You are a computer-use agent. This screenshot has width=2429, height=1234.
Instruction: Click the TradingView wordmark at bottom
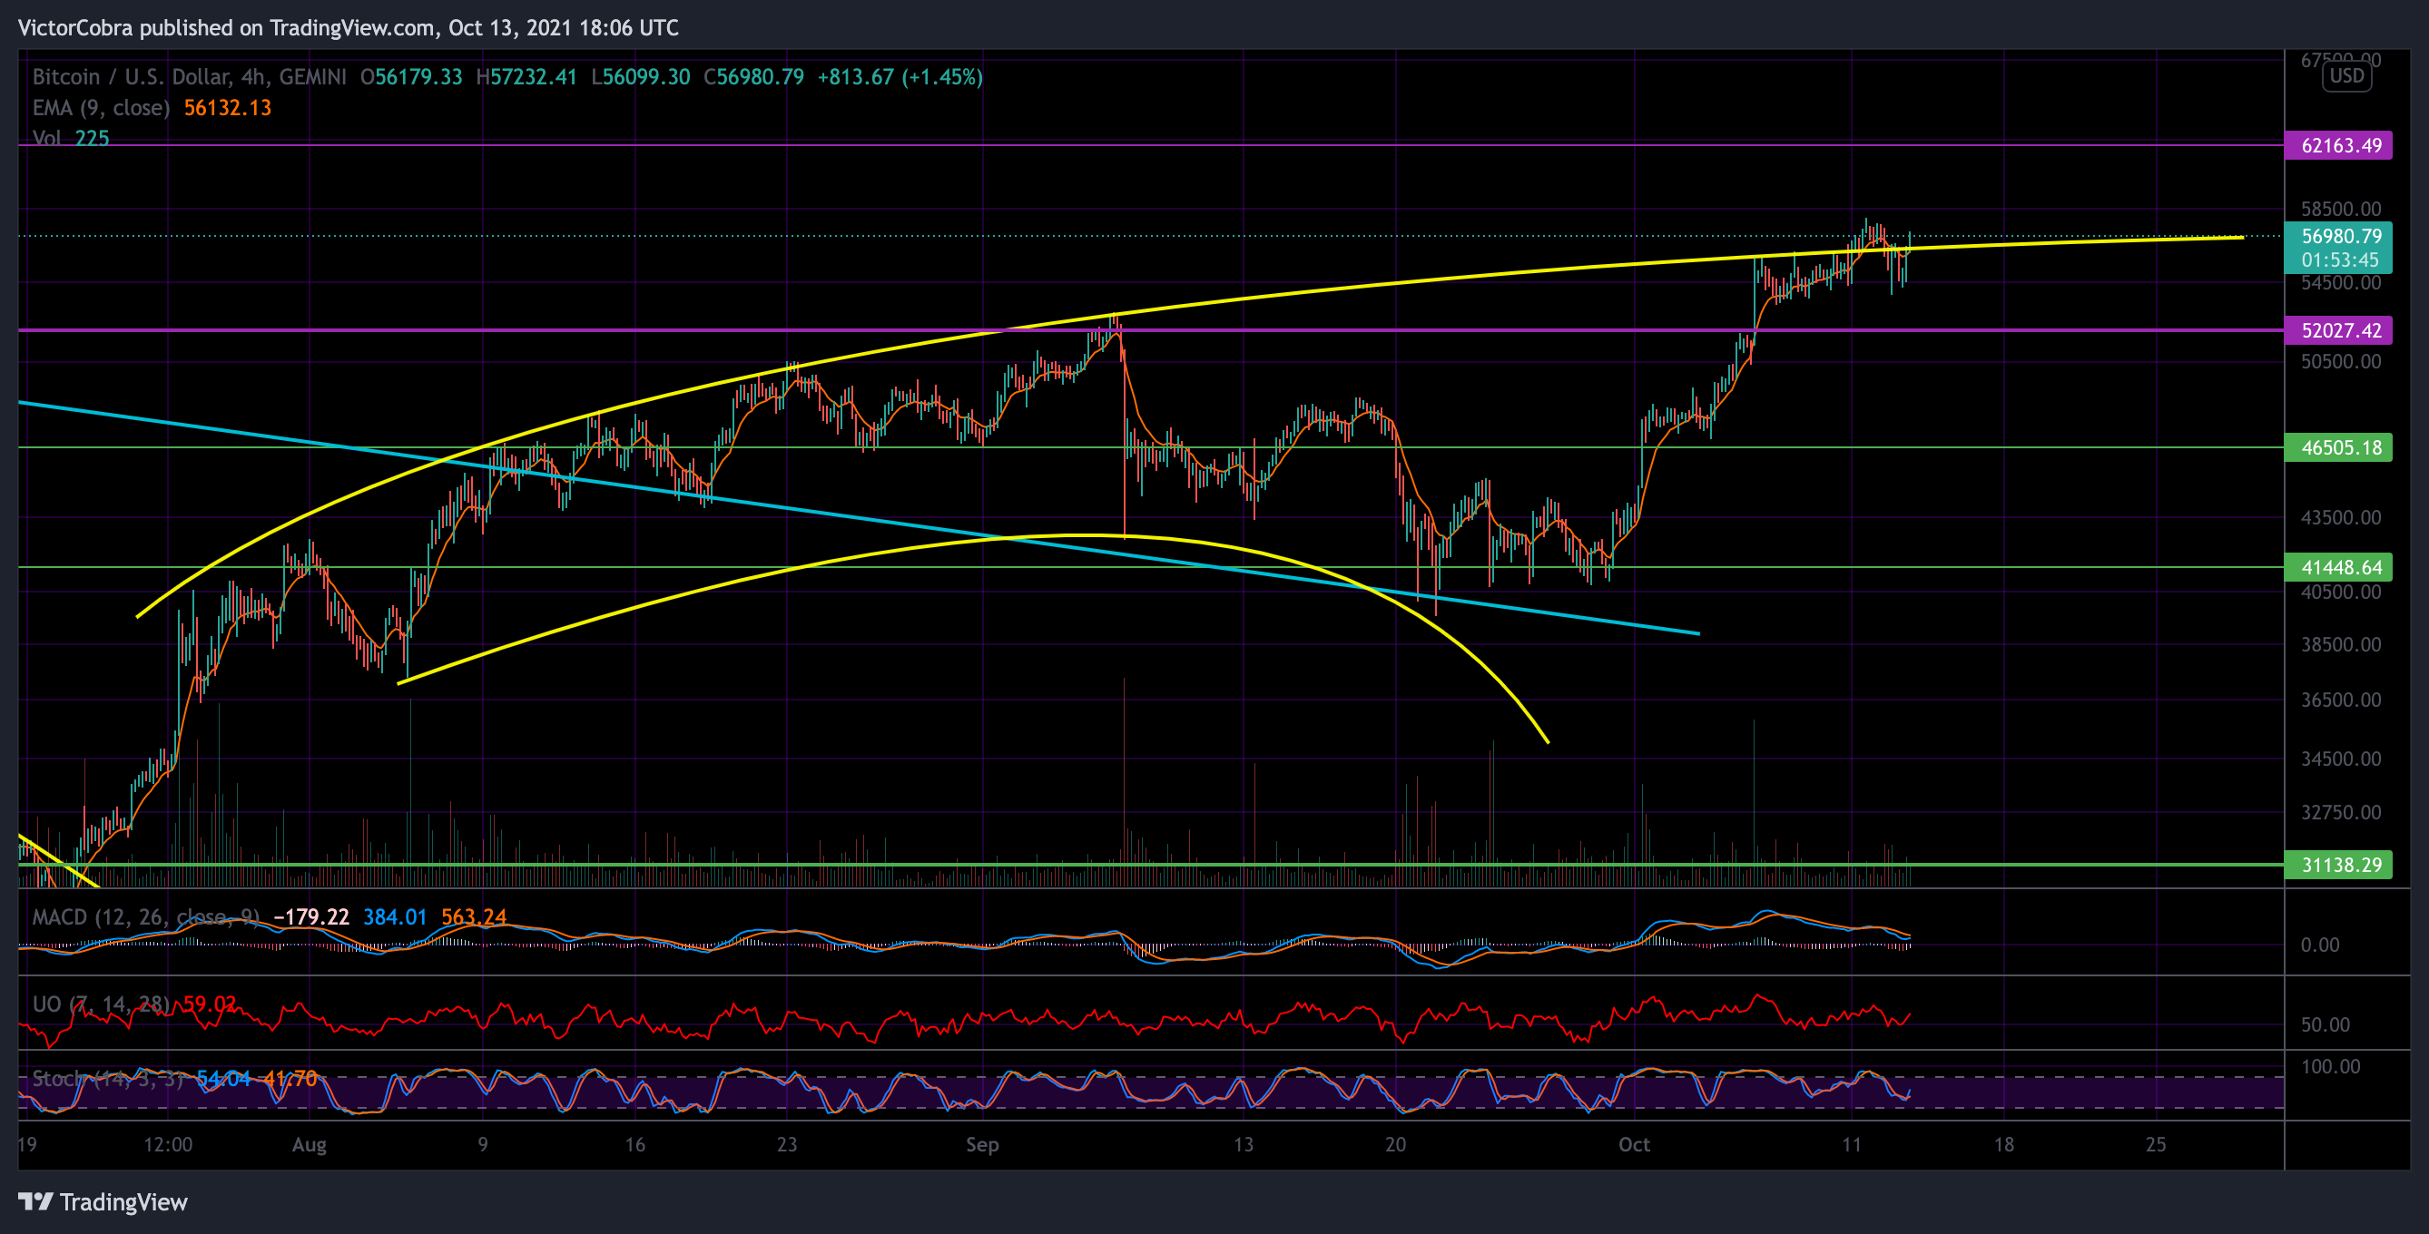click(x=123, y=1202)
